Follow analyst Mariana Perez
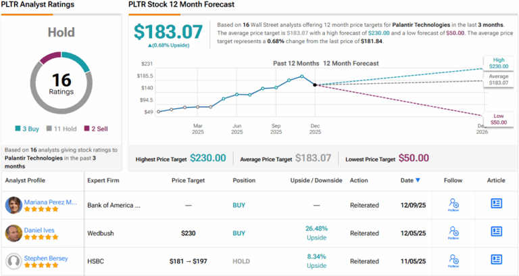 click(453, 204)
